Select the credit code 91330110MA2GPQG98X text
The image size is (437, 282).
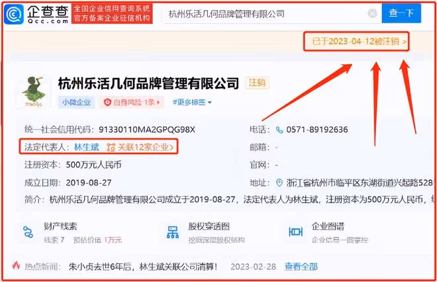147,130
